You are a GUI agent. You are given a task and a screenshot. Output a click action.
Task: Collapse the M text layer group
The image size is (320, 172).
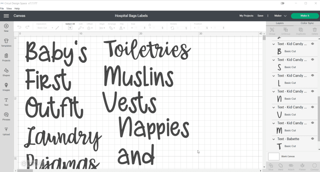click(273, 123)
